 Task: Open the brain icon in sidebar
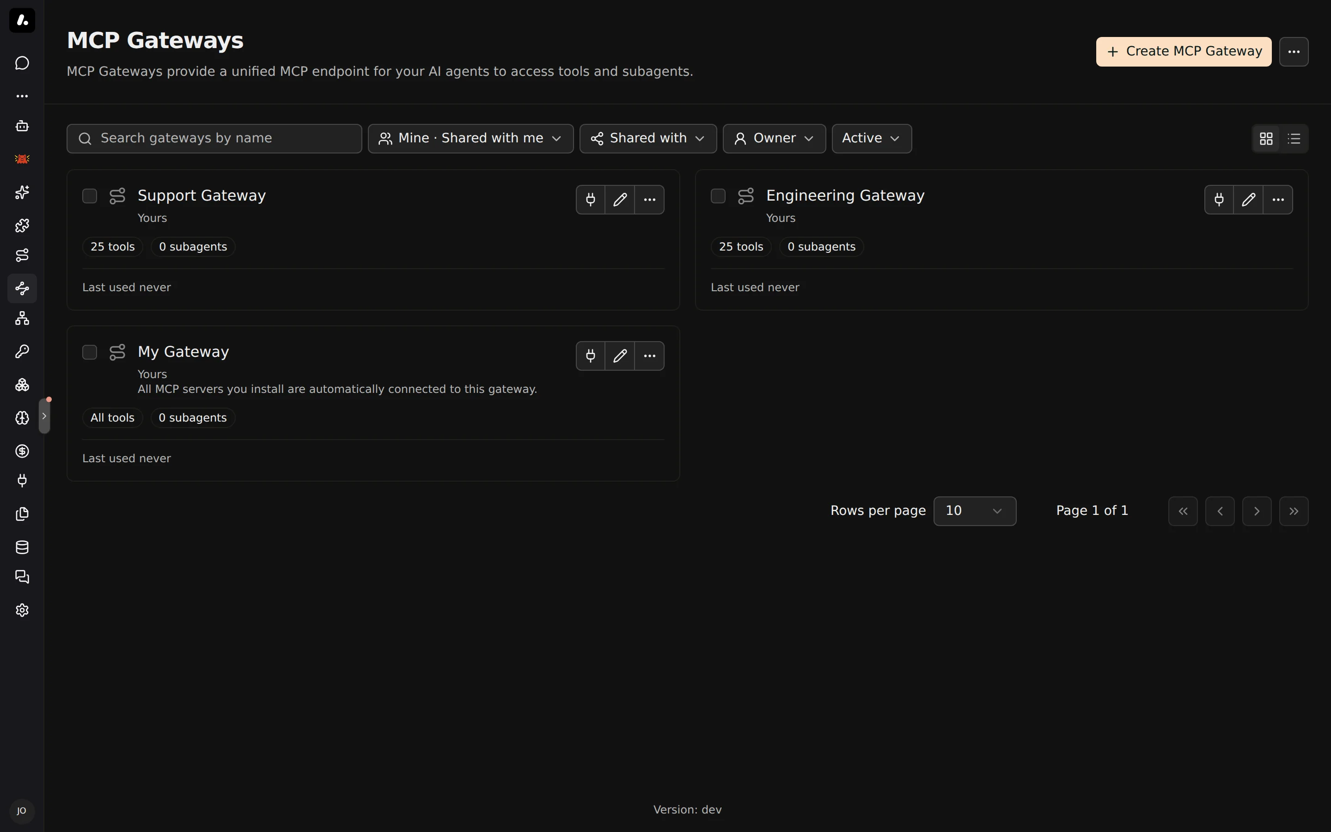(22, 418)
